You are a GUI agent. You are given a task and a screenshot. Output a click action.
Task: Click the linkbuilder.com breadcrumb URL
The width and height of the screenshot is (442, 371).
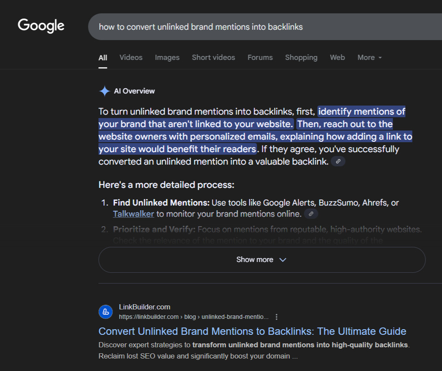coord(193,317)
